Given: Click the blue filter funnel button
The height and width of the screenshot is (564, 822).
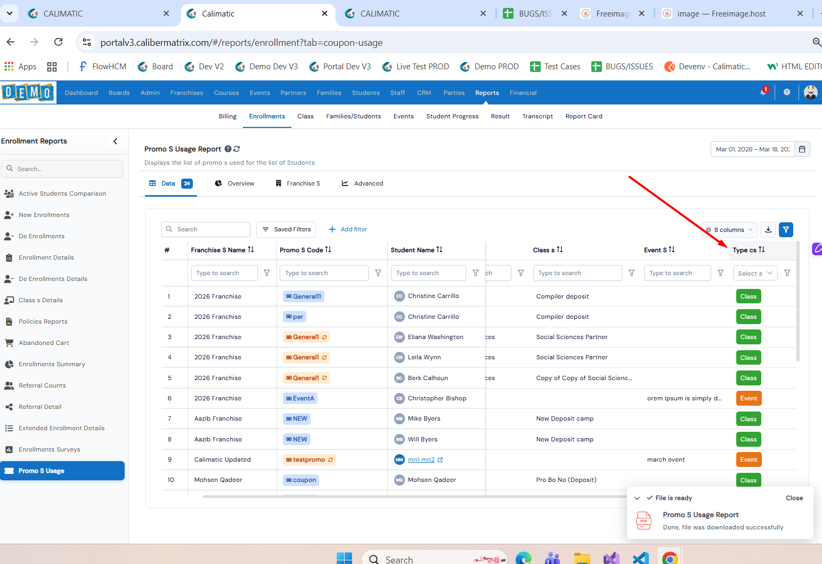Looking at the screenshot, I should (786, 230).
